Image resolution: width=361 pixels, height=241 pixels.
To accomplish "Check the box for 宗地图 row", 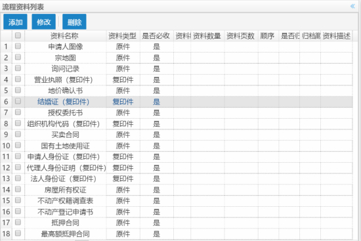I will coord(18,57).
